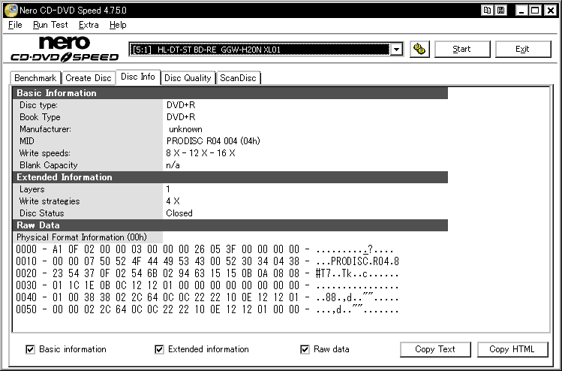Click the Raw Data section header

pyautogui.click(x=230, y=225)
